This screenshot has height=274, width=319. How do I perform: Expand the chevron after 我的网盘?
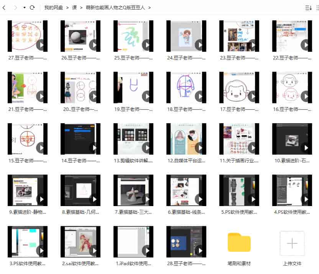pos(67,7)
